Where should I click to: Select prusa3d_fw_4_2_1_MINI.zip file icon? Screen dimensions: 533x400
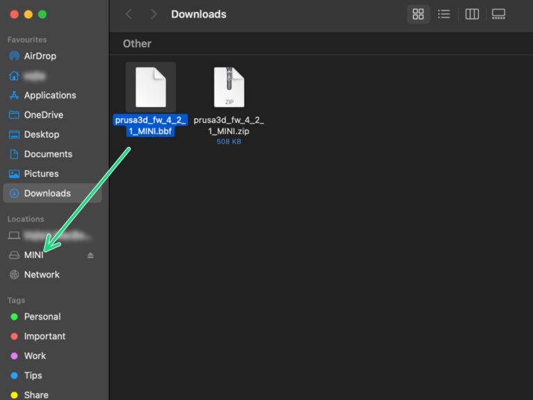pos(229,87)
